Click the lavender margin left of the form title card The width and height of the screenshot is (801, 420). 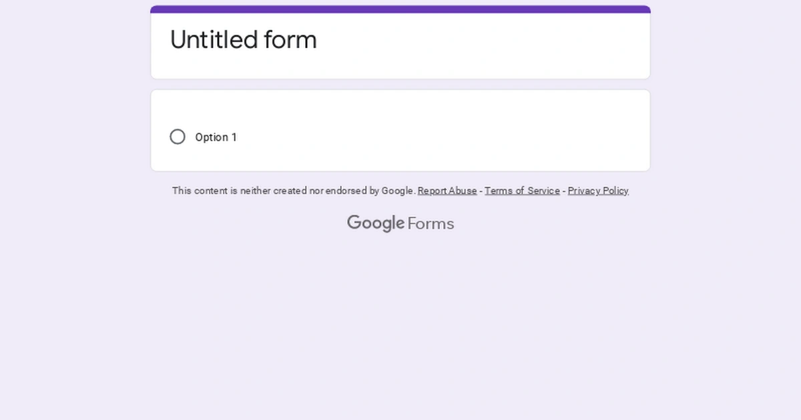(73, 43)
